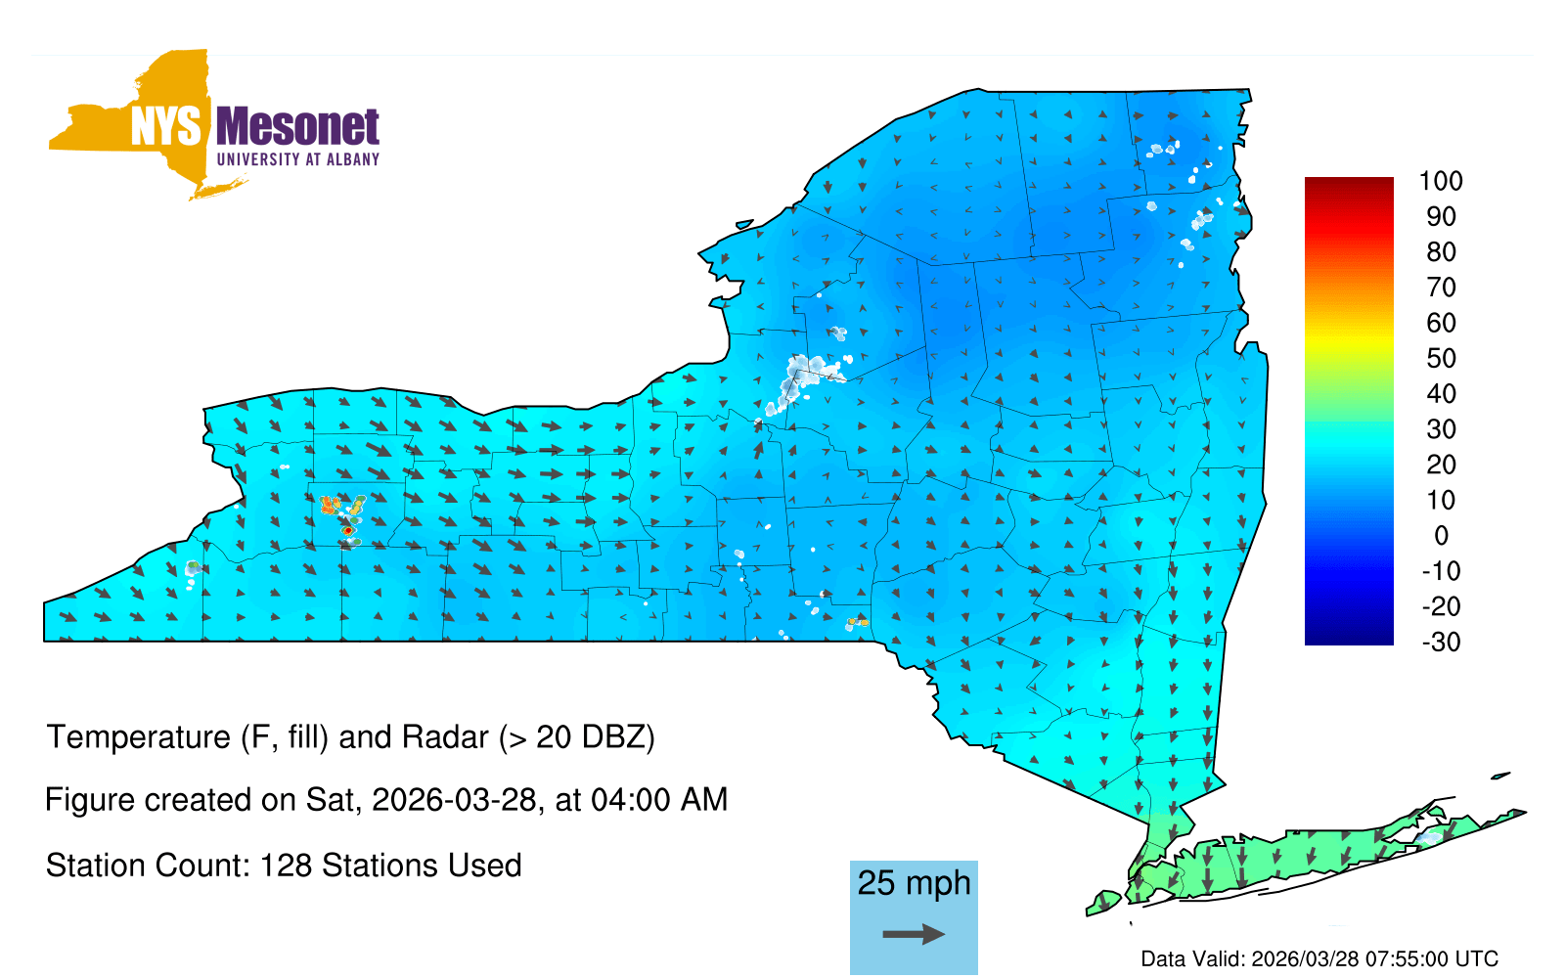1565x978 pixels.
Task: Click the Figure created on date line
Action: (x=386, y=800)
